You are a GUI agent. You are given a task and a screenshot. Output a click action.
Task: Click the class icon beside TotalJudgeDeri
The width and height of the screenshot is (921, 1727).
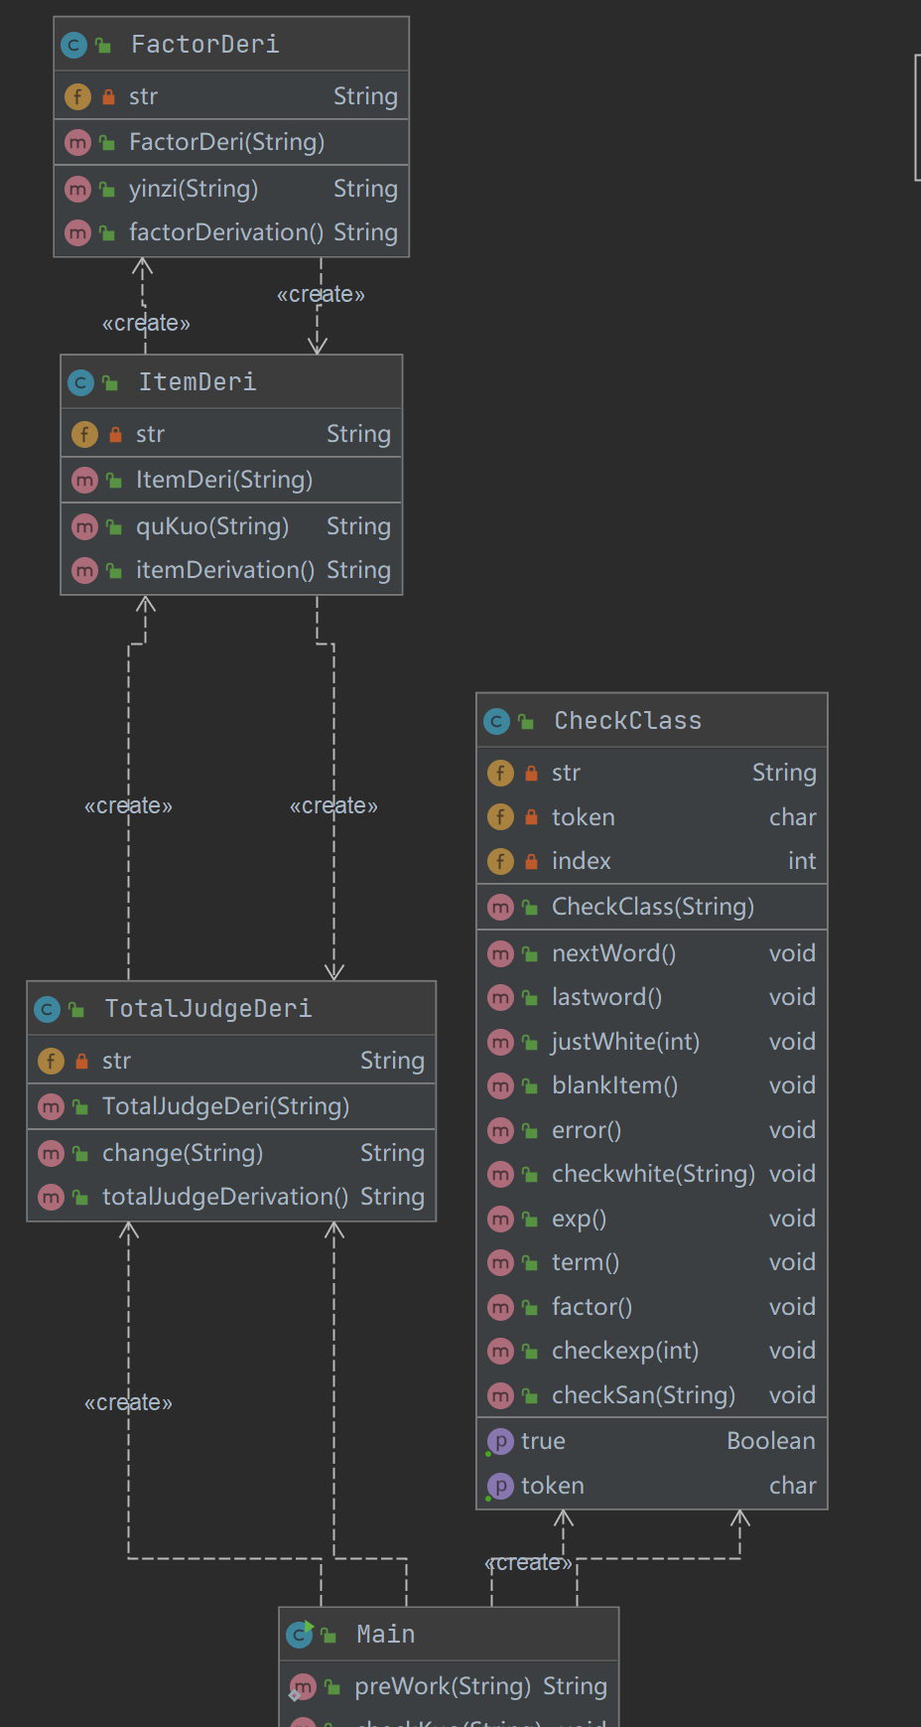47,1009
